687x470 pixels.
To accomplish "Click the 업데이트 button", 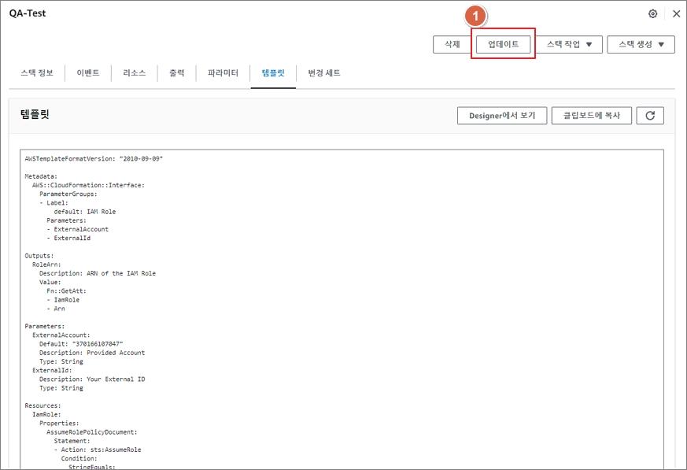I will pyautogui.click(x=504, y=44).
